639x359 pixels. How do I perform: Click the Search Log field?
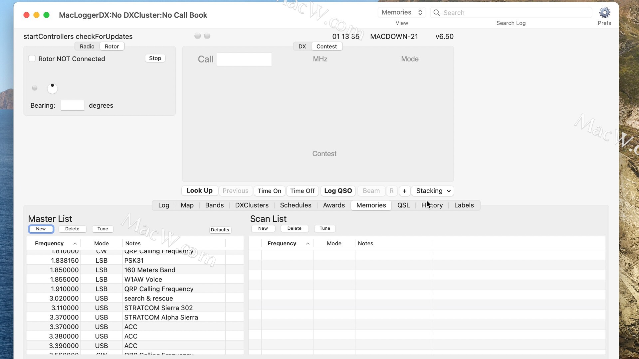(x=511, y=13)
